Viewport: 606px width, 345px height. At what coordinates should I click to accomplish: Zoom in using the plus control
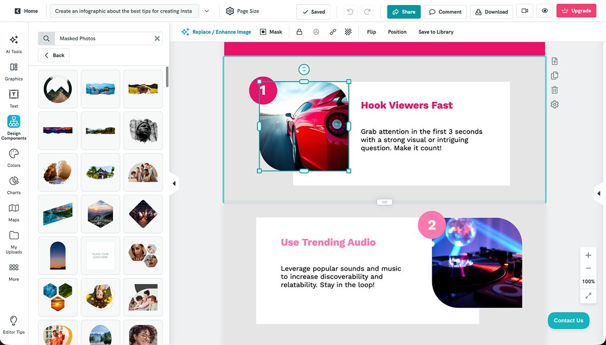(588, 255)
